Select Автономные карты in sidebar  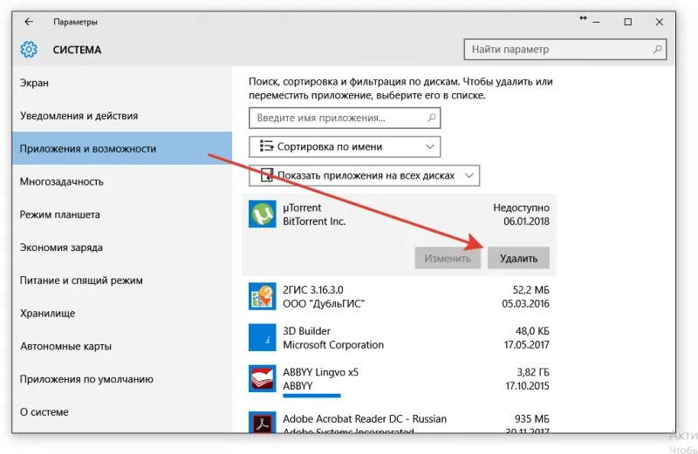[x=122, y=346]
